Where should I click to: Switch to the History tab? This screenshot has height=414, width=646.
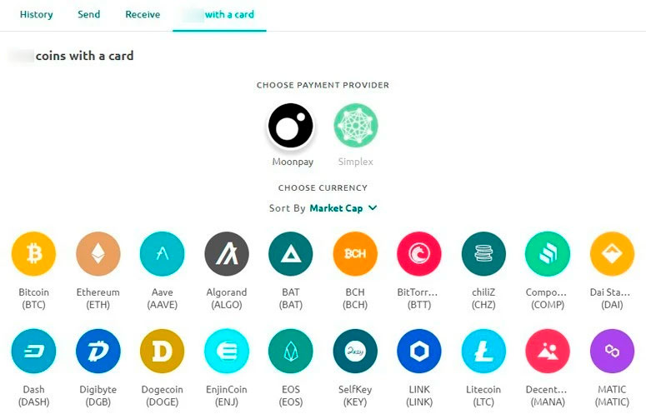(x=36, y=14)
